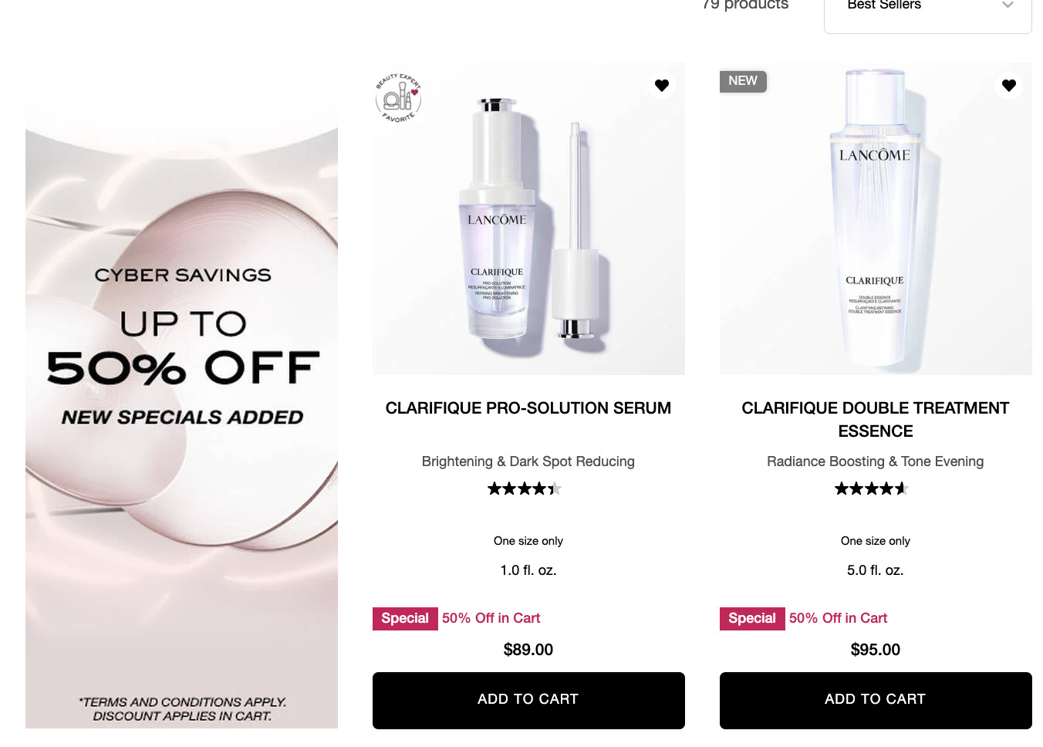Click the Special tag under Pro-Solution Serum

[405, 619]
